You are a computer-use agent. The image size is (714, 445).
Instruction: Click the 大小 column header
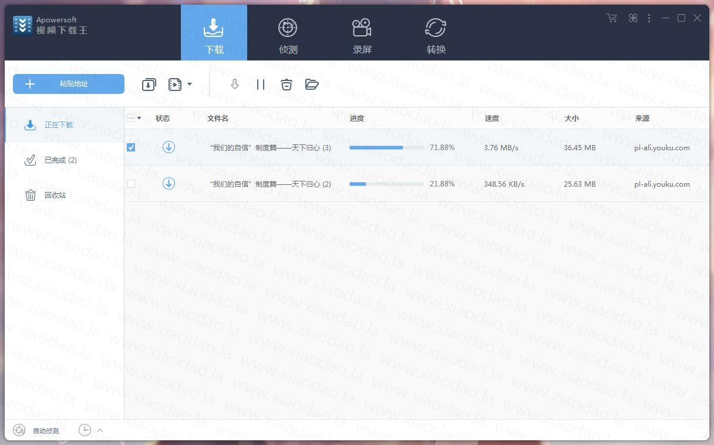pyautogui.click(x=571, y=118)
